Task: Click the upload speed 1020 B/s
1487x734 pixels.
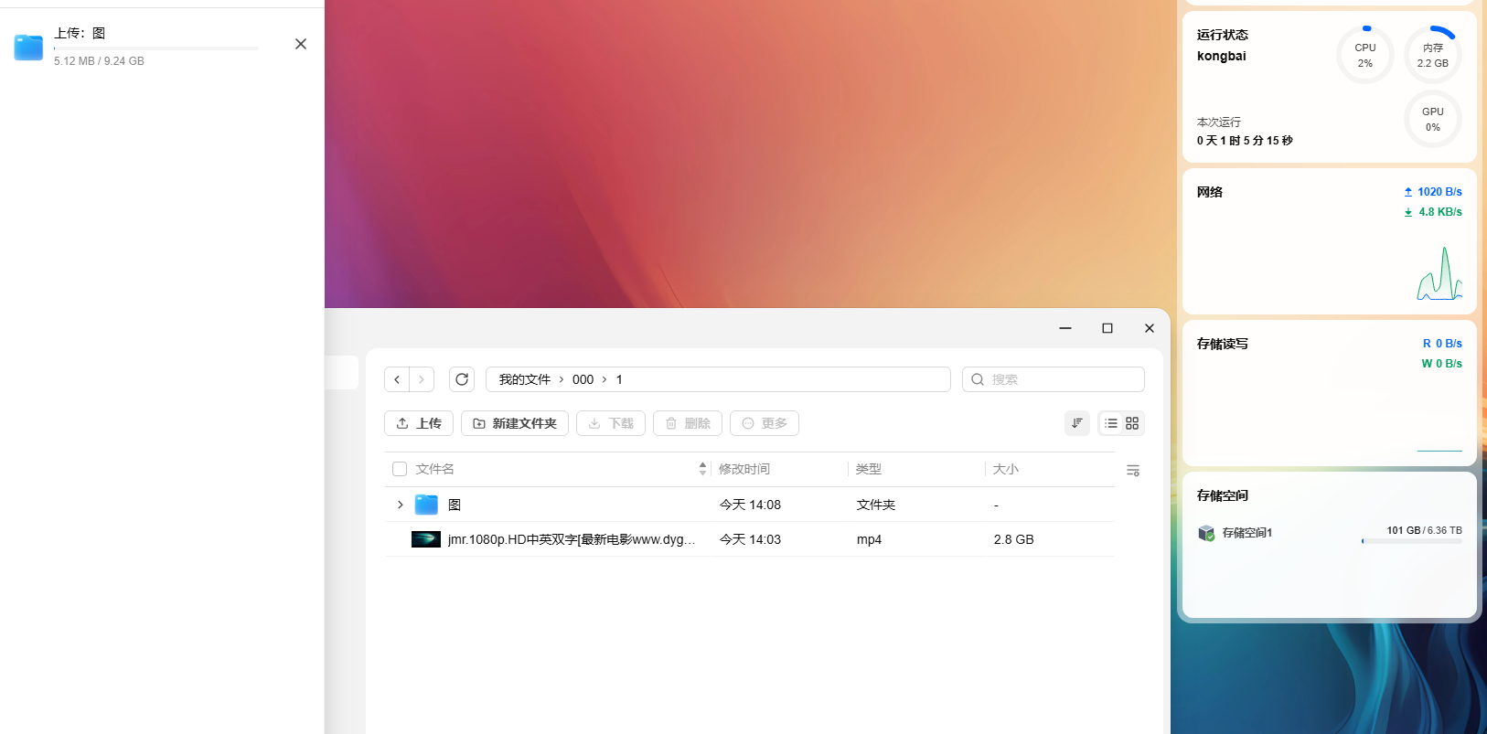Action: click(1433, 192)
